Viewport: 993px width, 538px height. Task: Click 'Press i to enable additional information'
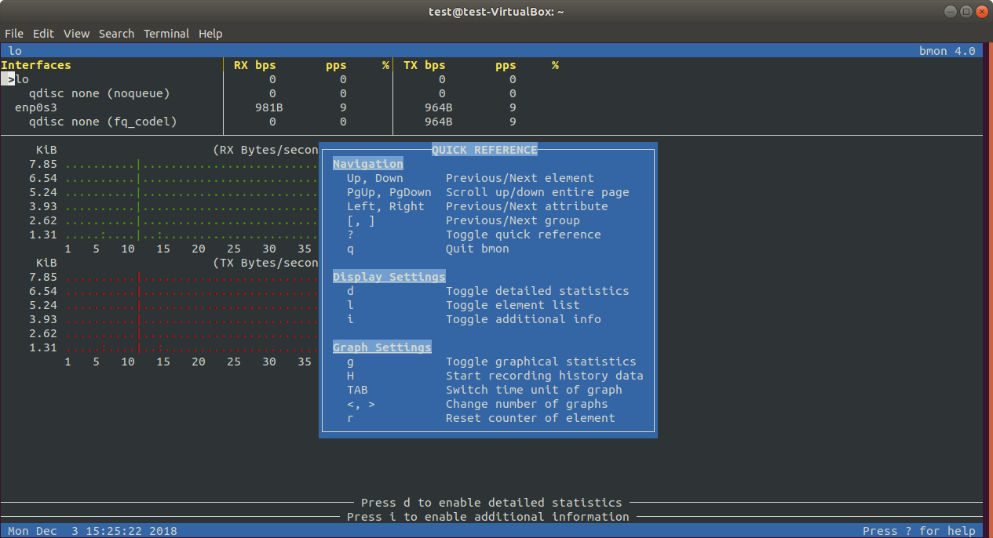pos(488,517)
